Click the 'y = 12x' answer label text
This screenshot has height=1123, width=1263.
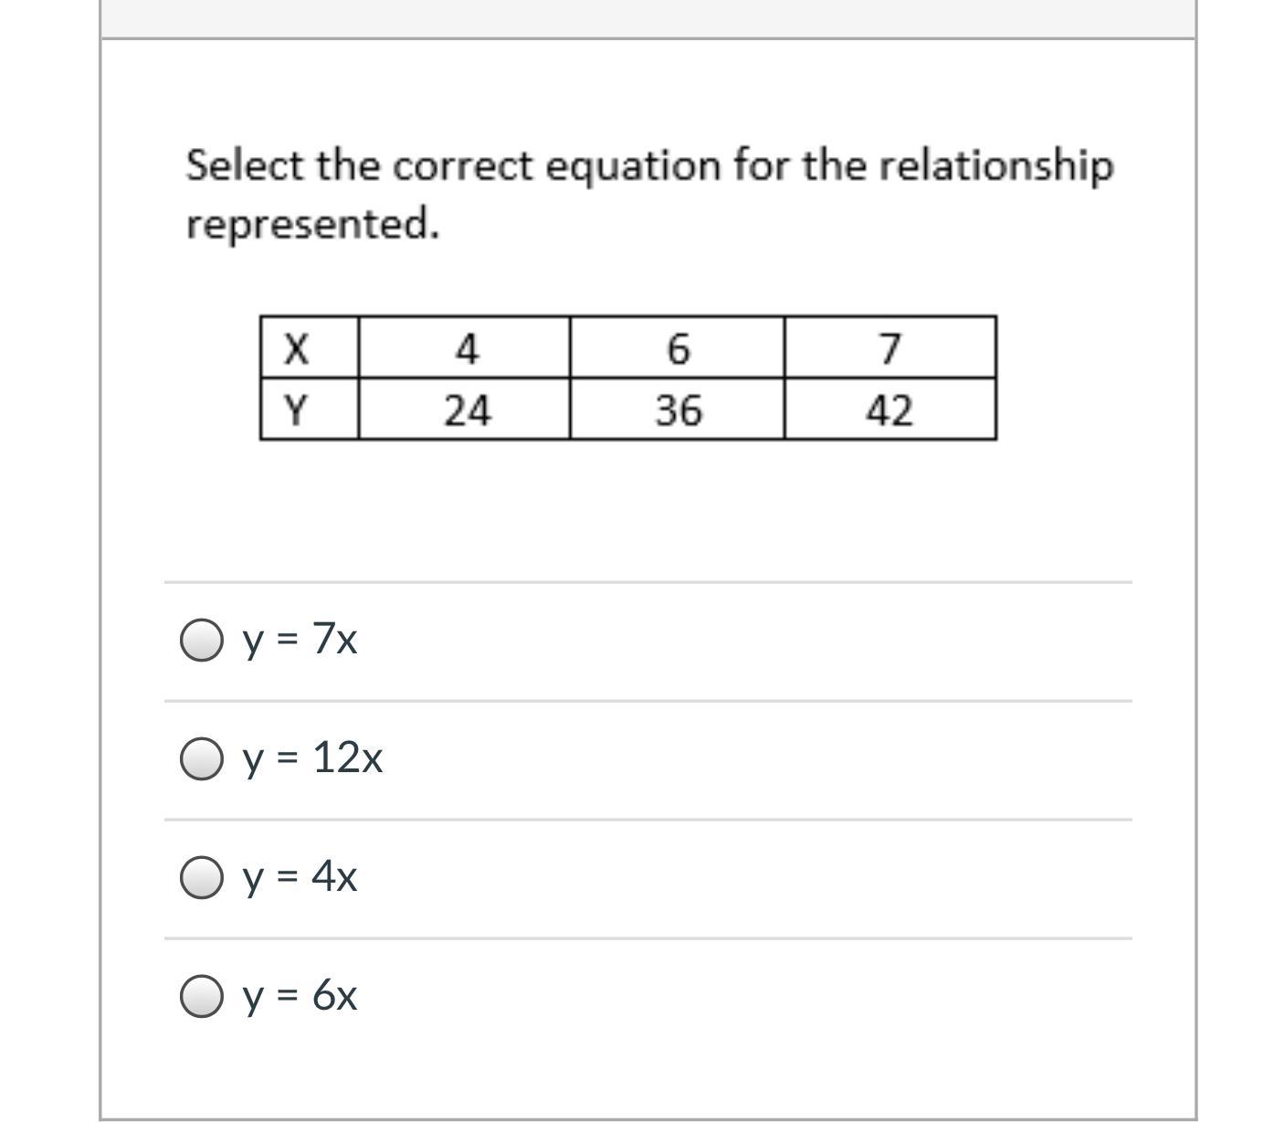(x=313, y=757)
